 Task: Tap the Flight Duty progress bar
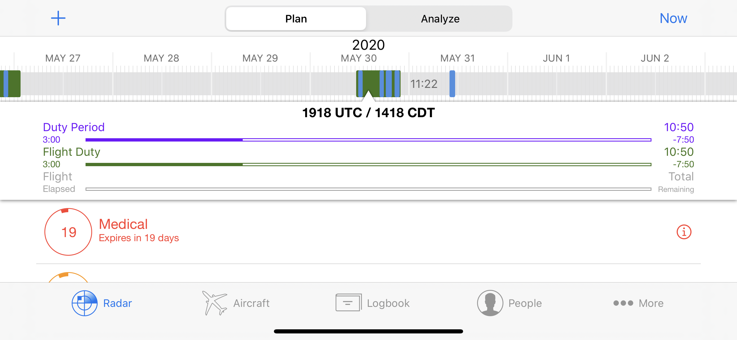pyautogui.click(x=368, y=165)
